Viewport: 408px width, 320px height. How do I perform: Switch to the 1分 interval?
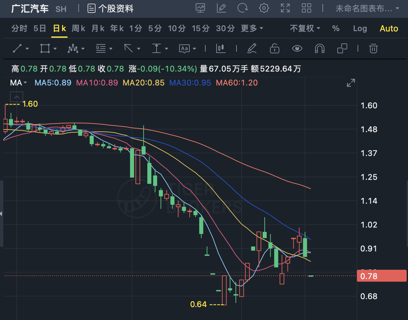pyautogui.click(x=136, y=28)
